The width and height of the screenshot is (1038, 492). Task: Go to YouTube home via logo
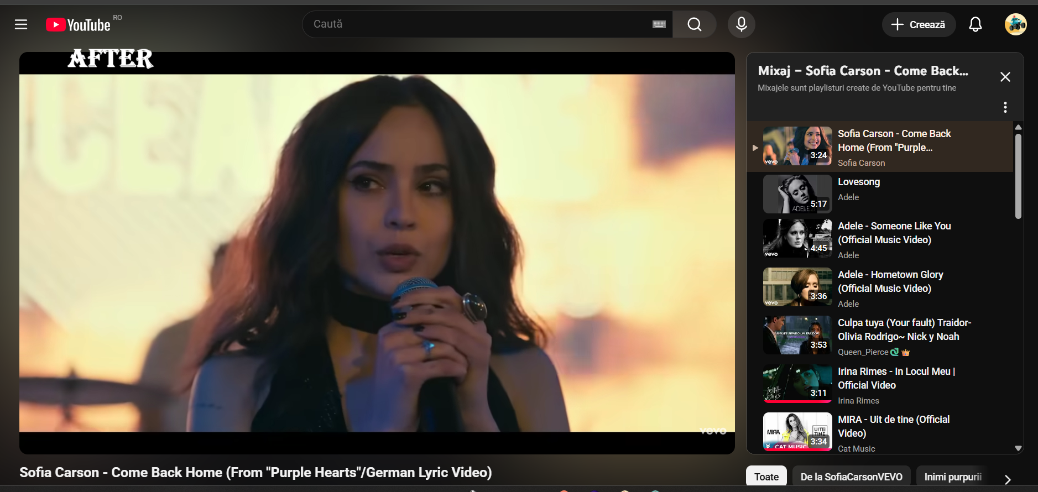[78, 25]
